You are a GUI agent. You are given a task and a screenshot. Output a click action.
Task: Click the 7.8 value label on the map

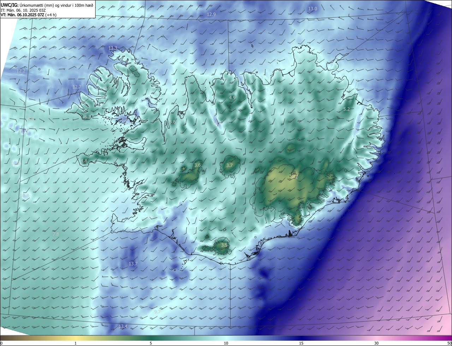(56, 234)
